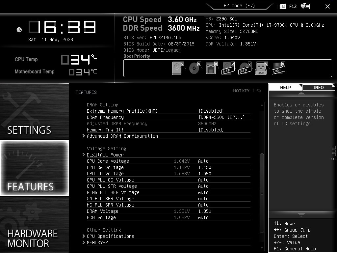Screen dimensions: 337x253
Task: Switch to EZ Mode (F7)
Action: pyautogui.click(x=239, y=6)
